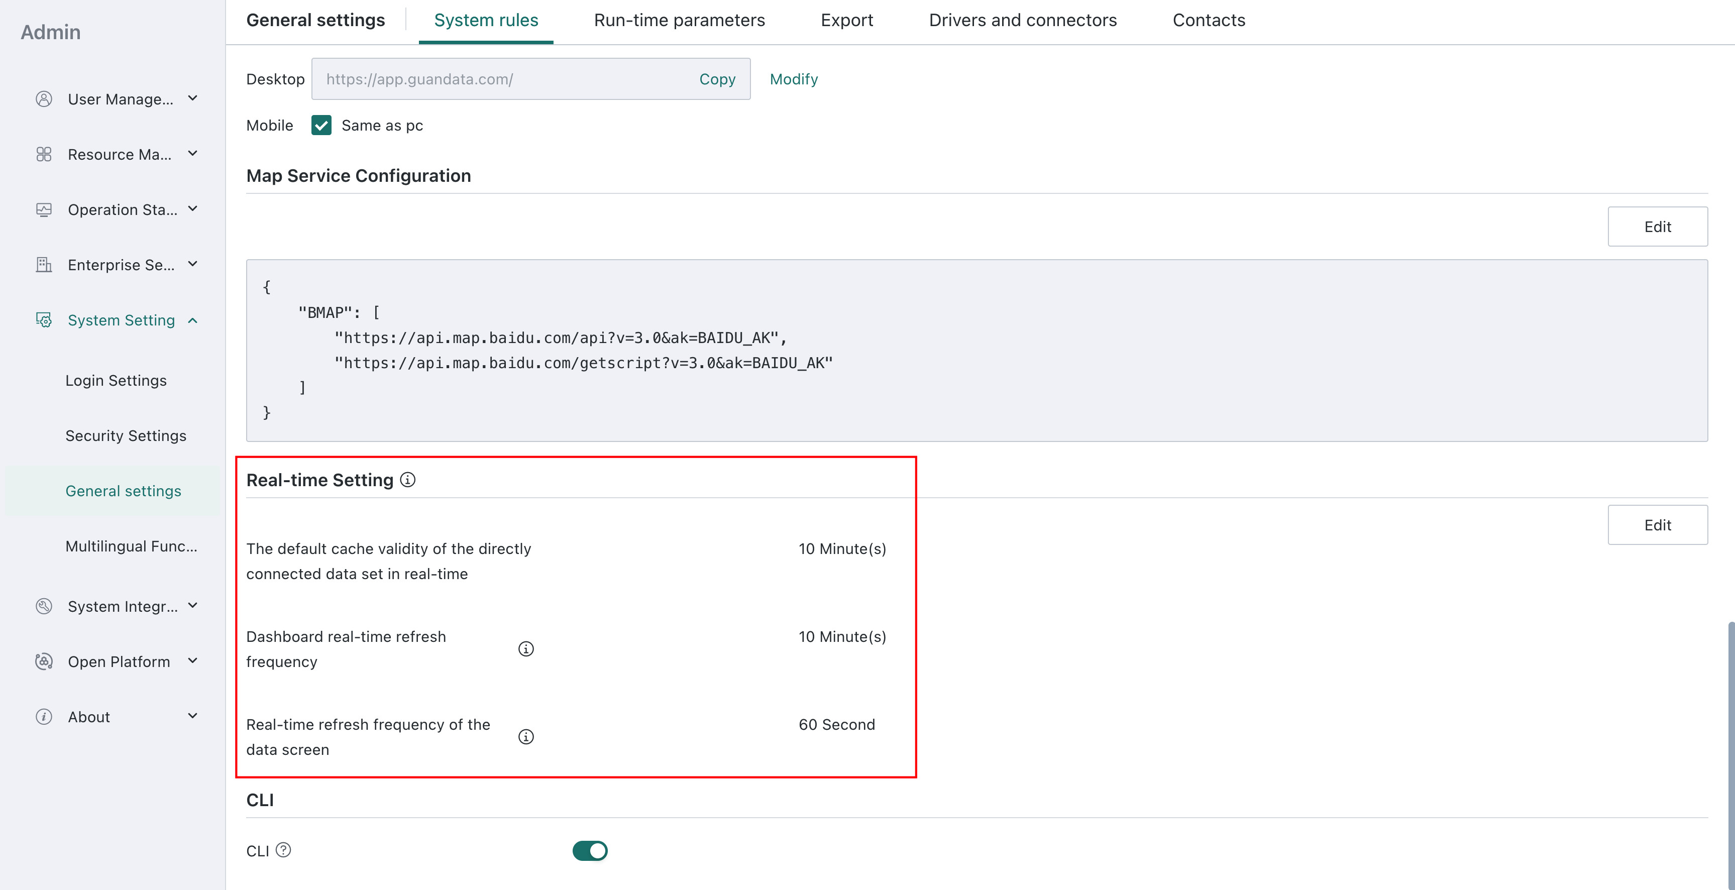Open the Drivers and connectors tab

click(x=1022, y=20)
